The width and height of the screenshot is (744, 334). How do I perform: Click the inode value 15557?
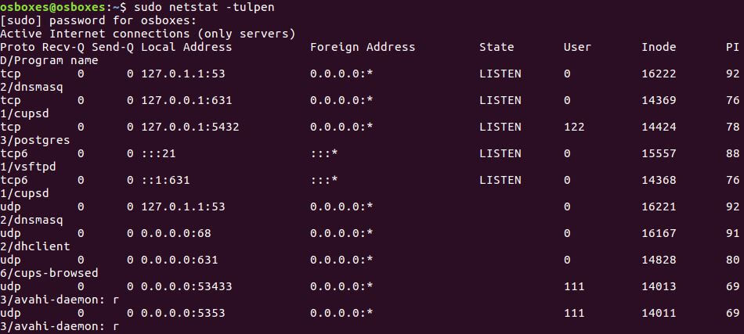coord(658,153)
